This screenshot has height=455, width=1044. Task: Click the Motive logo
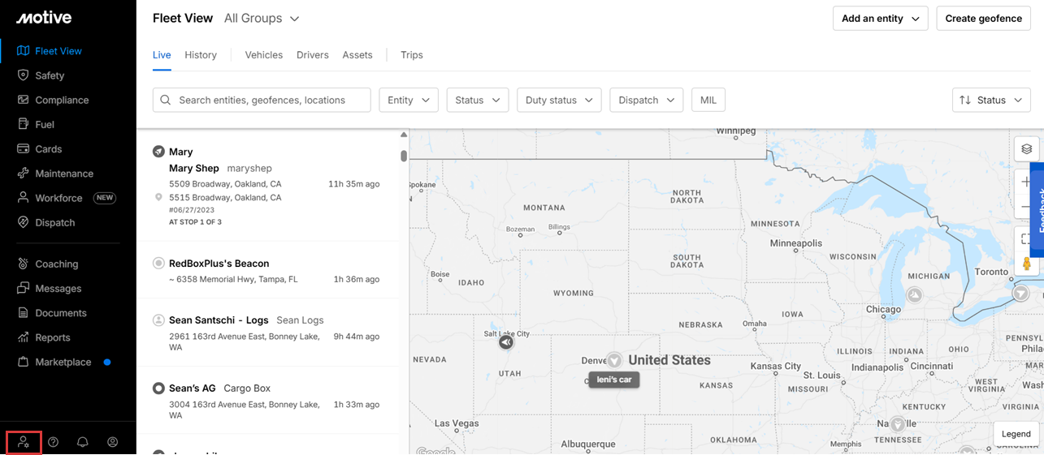(x=44, y=18)
